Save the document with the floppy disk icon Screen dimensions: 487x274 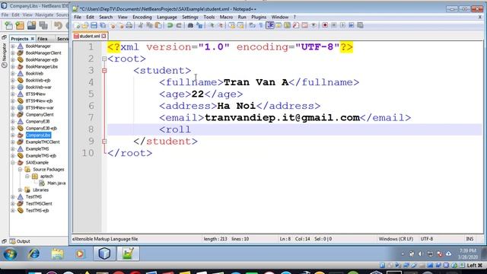pos(94,25)
